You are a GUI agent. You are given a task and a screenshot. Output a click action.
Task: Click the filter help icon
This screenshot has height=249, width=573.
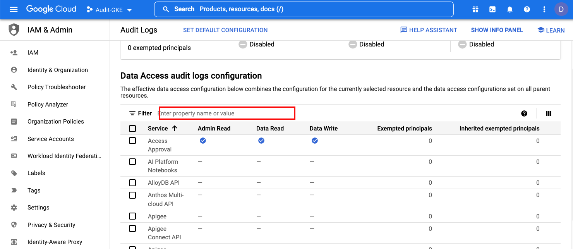524,113
